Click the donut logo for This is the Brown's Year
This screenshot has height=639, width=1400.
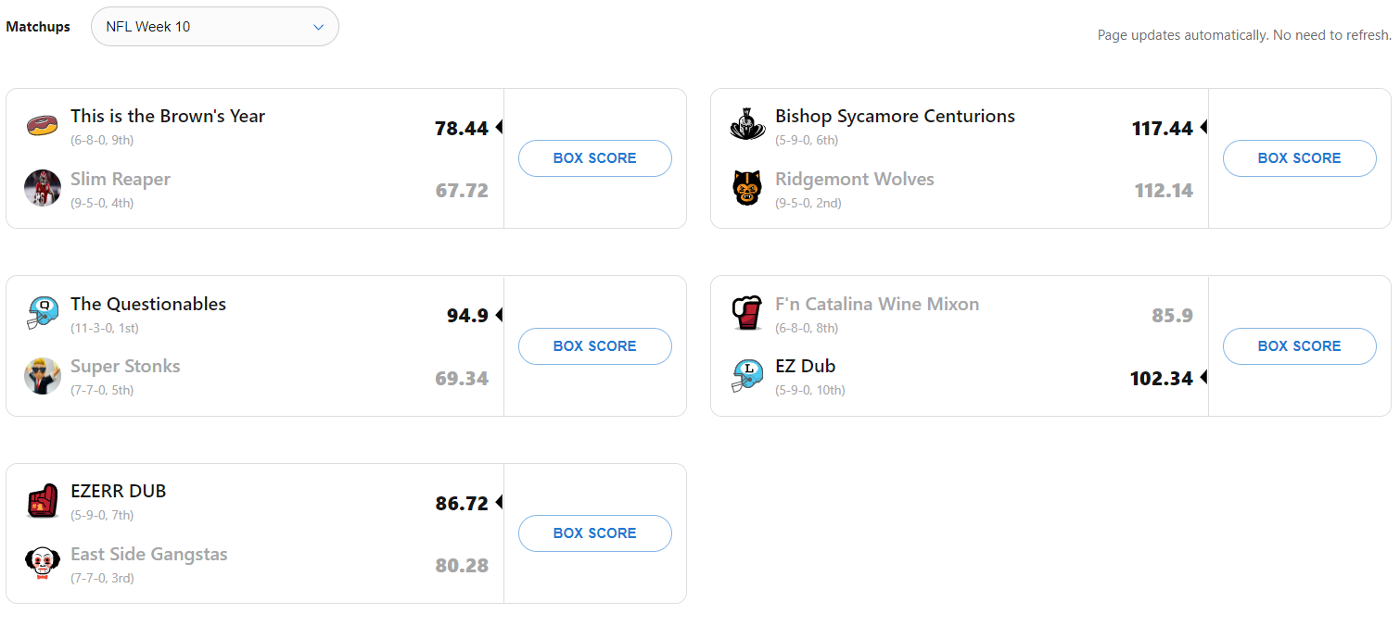point(43,125)
